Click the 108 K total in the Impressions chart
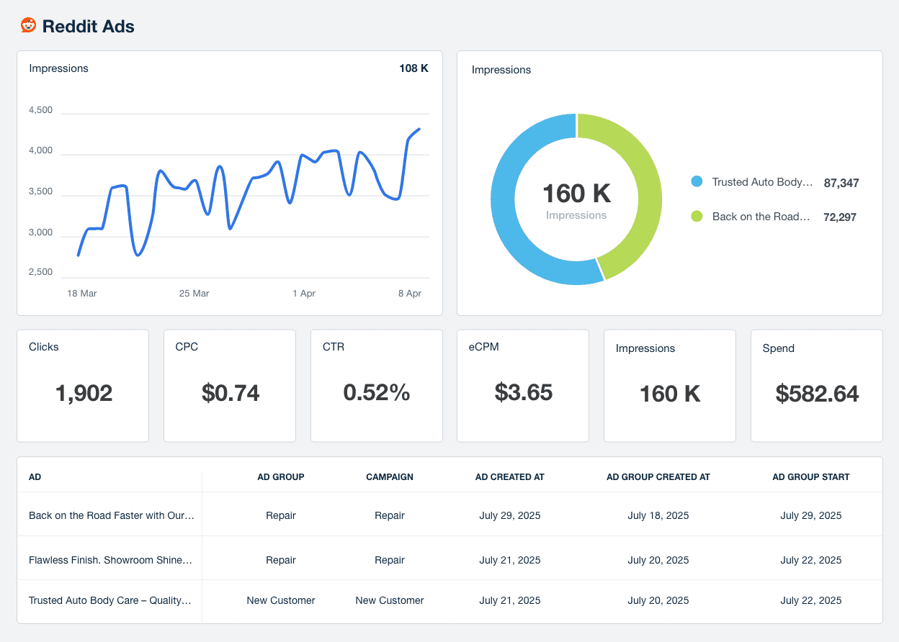 [413, 68]
